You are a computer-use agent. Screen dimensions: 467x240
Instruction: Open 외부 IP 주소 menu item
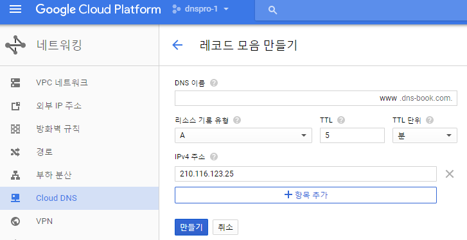[79, 106]
